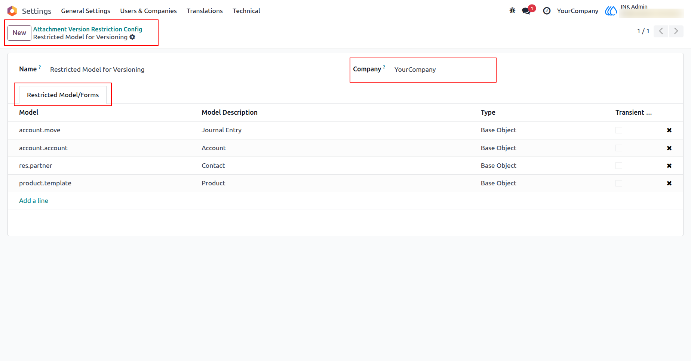Screen dimensions: 691x361
Task: Click the gear actions icon beside record title
Action: pyautogui.click(x=132, y=37)
